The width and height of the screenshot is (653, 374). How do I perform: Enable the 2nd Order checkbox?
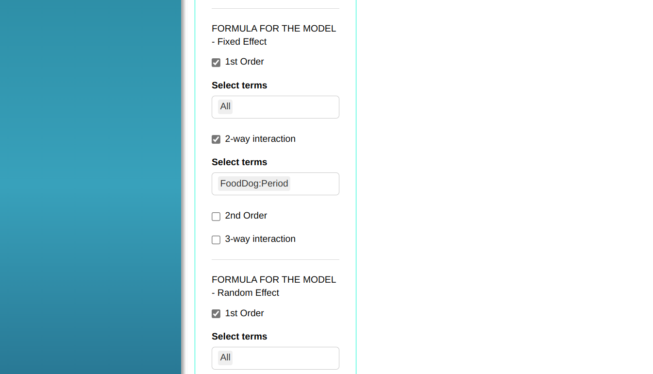pos(216,217)
